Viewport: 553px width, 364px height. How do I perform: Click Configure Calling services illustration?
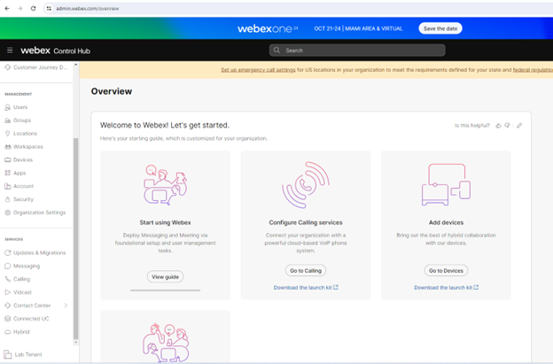tap(306, 184)
